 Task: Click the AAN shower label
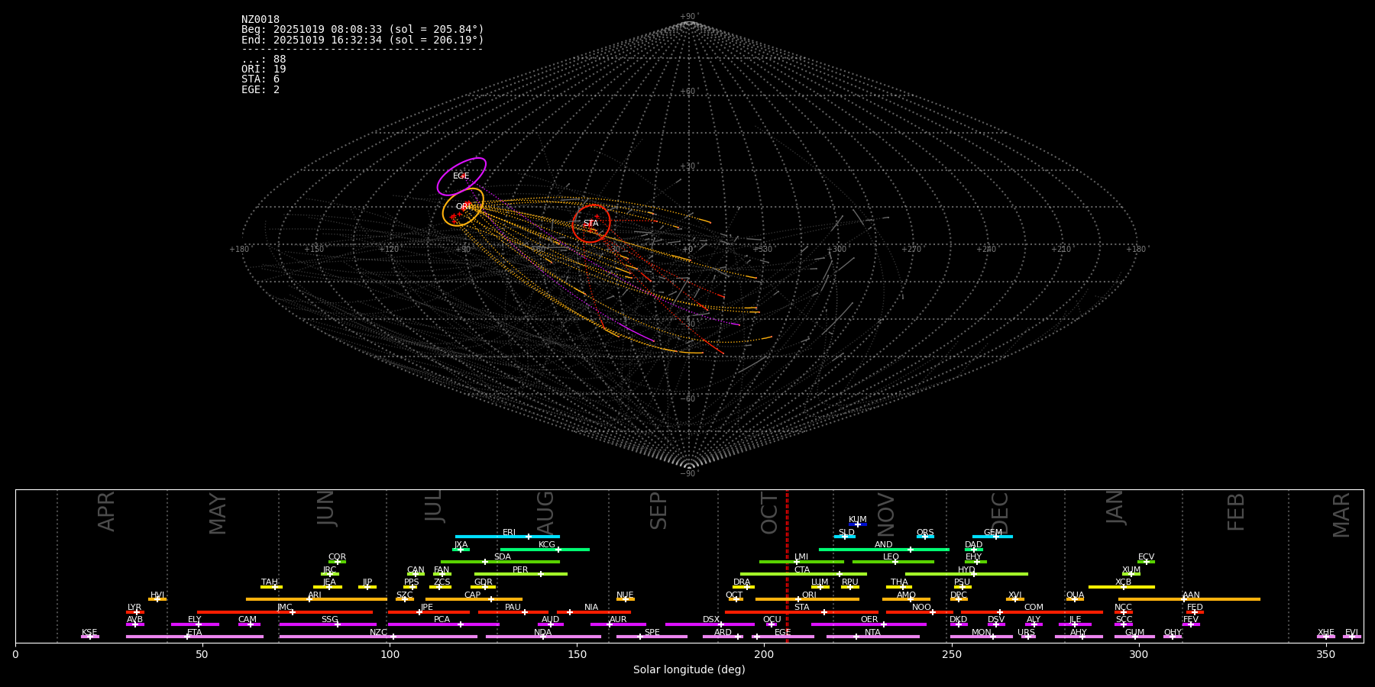pyautogui.click(x=1191, y=595)
